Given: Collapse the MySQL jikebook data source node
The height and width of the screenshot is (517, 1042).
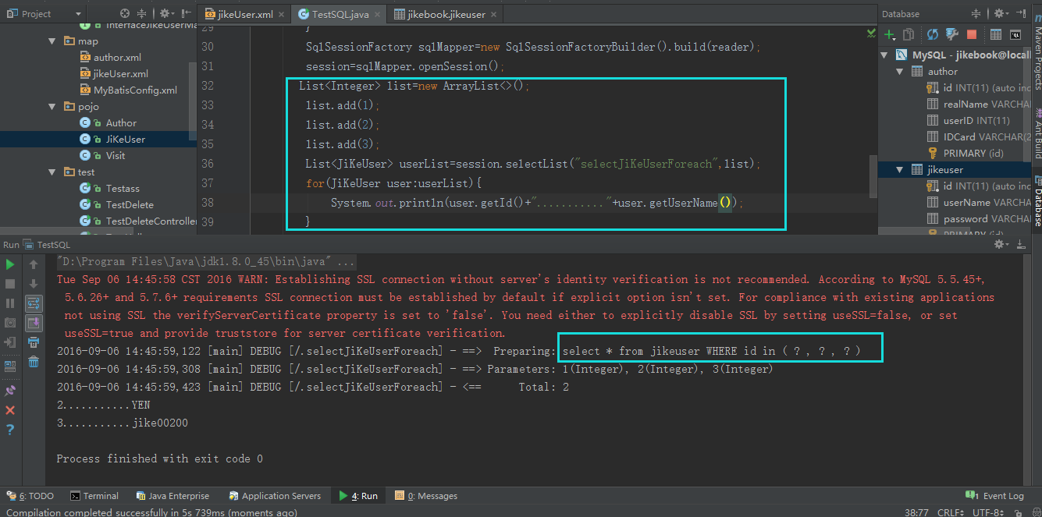Looking at the screenshot, I should [x=884, y=55].
